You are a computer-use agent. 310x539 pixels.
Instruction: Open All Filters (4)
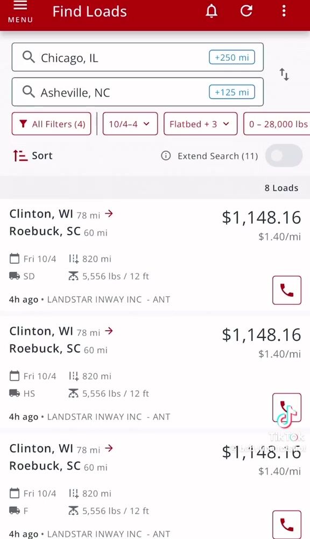click(x=52, y=124)
